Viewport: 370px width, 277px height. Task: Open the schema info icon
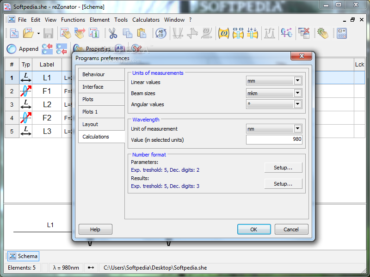point(94,33)
